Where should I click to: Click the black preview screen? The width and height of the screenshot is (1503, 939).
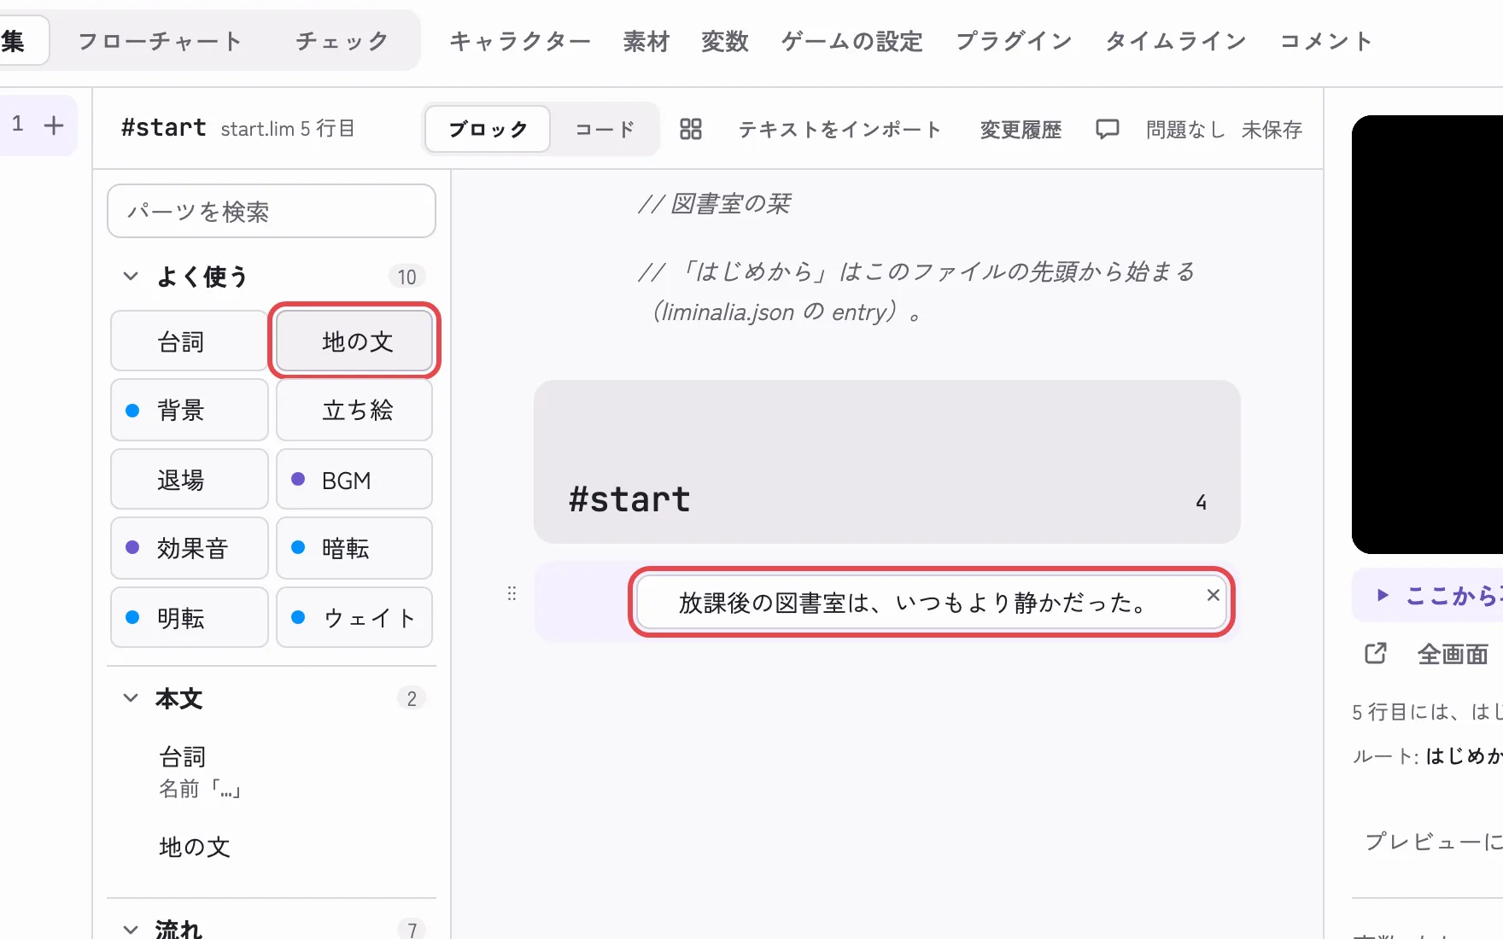tap(1427, 335)
